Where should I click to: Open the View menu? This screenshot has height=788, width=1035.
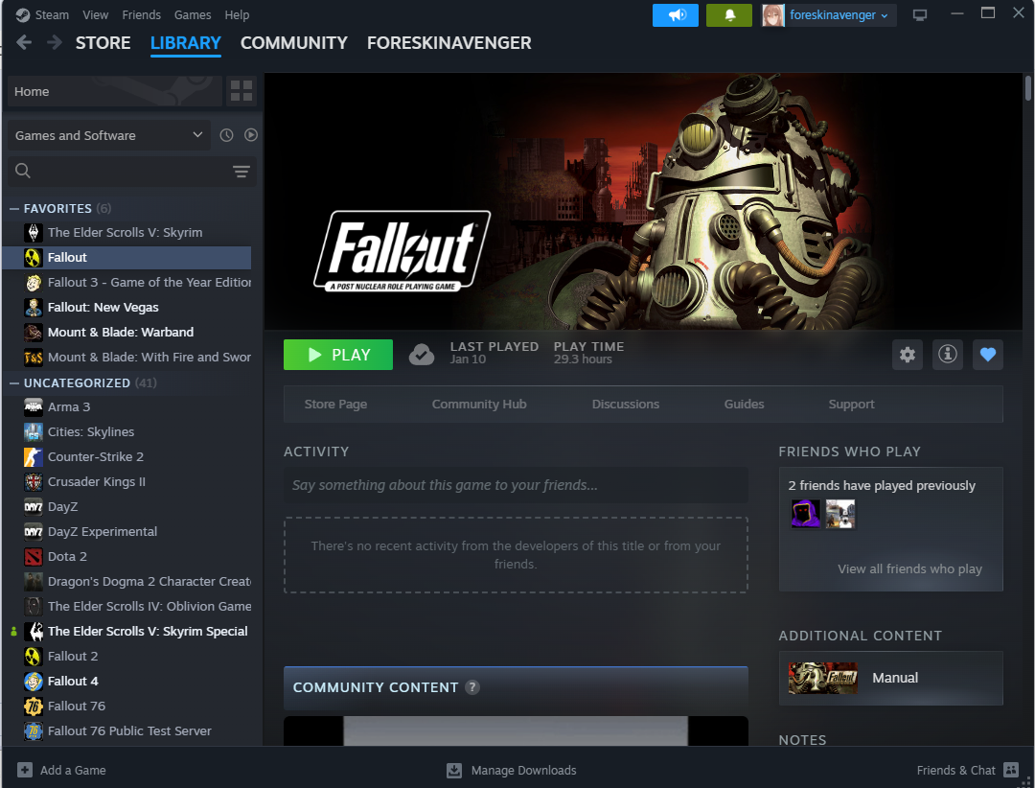point(95,14)
